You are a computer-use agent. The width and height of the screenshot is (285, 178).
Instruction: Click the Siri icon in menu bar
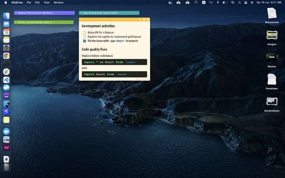click(252, 2)
